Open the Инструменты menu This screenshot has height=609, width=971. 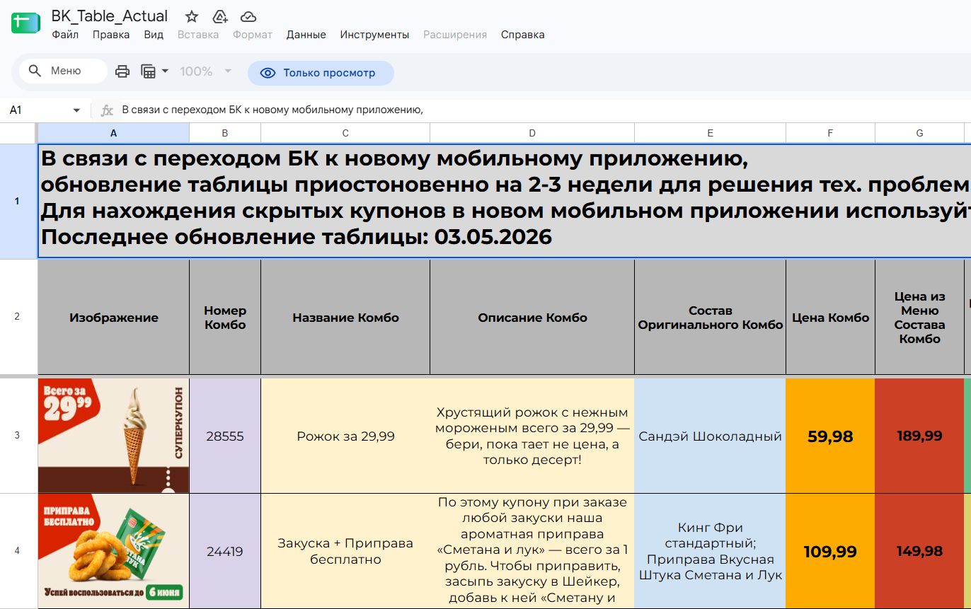click(x=374, y=35)
